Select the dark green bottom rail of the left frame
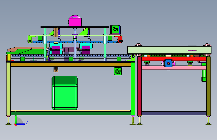217x140 pixels. (x=71, y=113)
